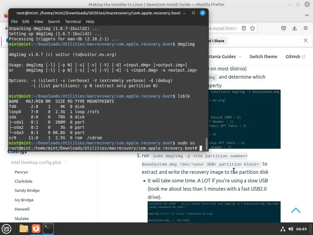Open Firefox downloads panel

[x=294, y=28]
